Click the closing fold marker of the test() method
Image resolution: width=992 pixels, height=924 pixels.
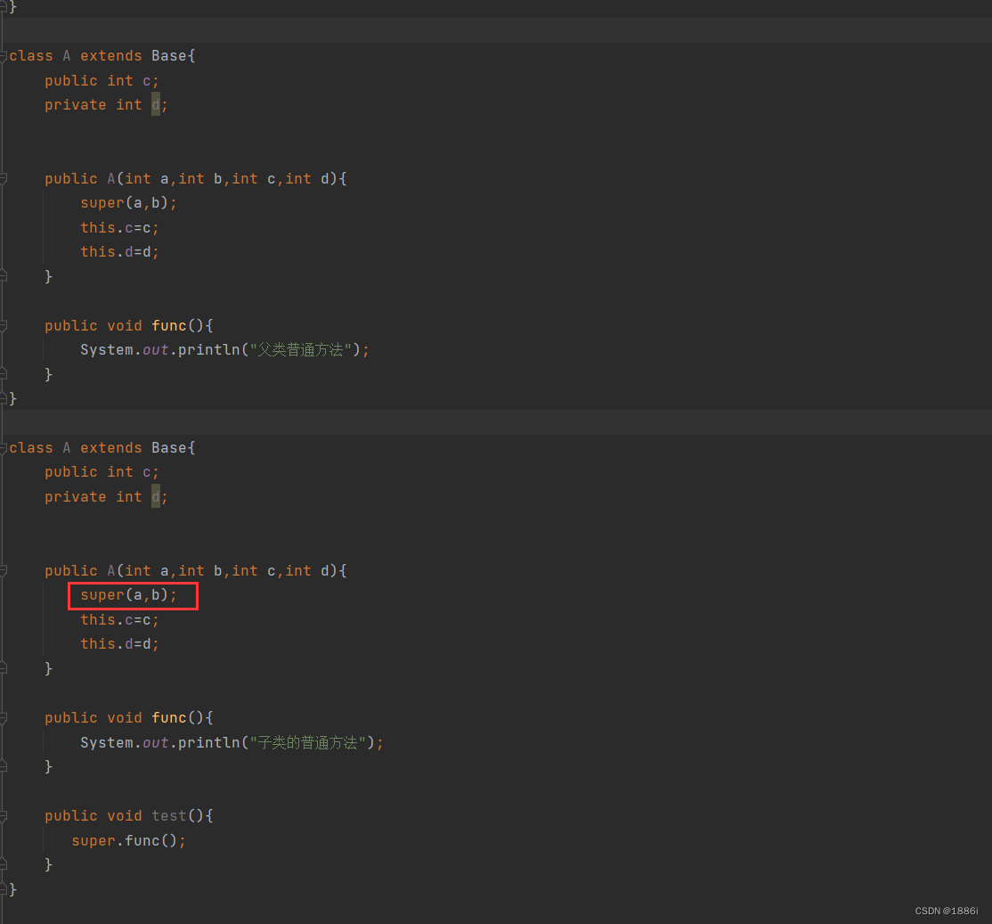click(4, 864)
